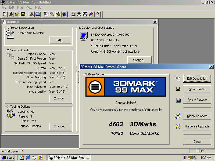Click the Hardware Upgrade button

[x=197, y=126]
